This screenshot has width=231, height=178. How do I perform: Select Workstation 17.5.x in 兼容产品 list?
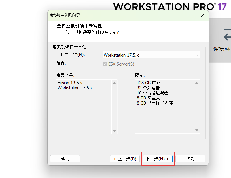[x=75, y=88]
